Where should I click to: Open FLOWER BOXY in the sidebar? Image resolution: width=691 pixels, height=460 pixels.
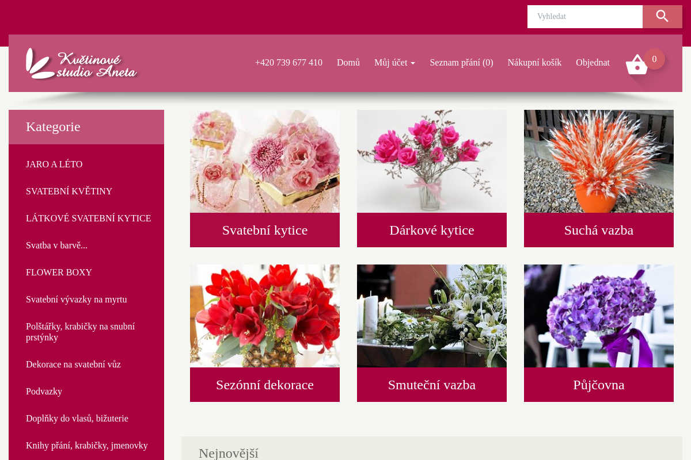59,273
